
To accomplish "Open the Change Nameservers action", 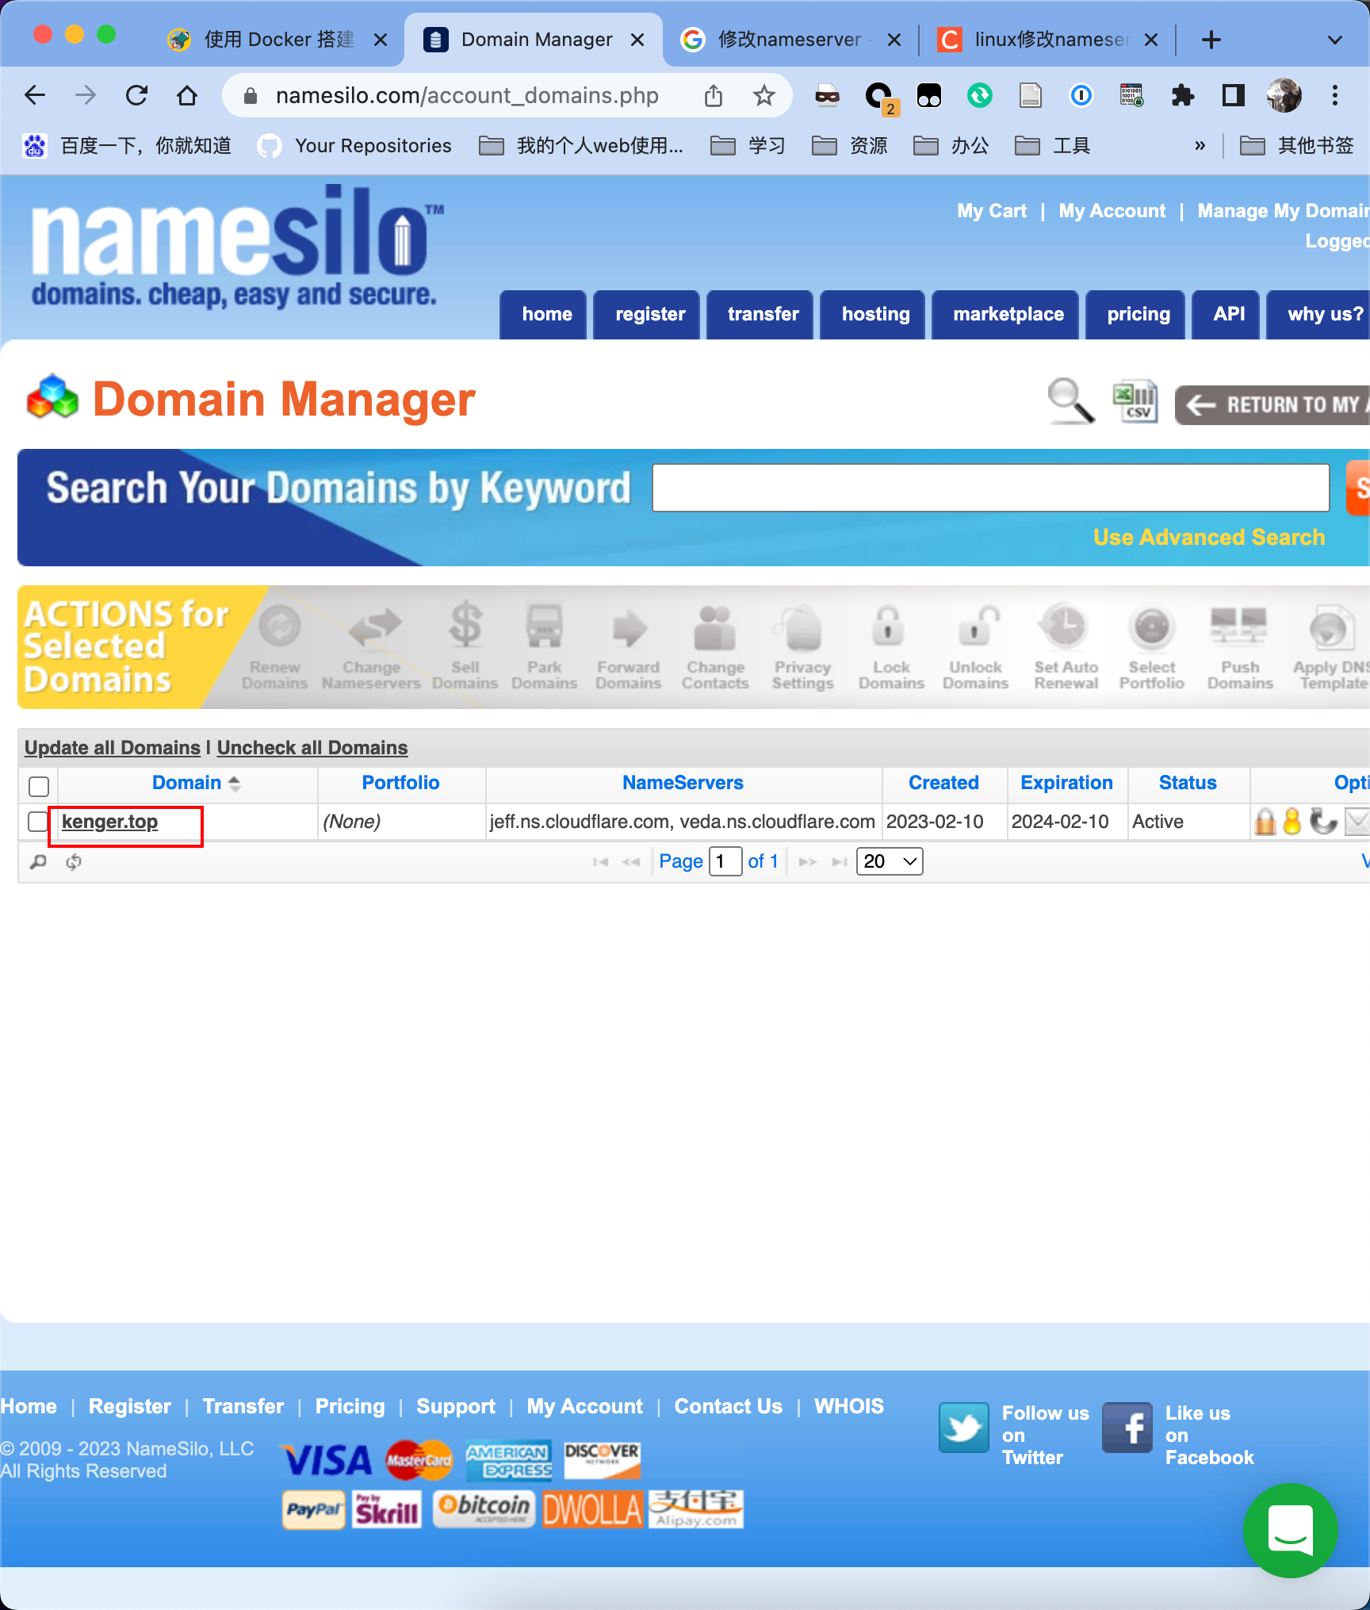I will (371, 647).
